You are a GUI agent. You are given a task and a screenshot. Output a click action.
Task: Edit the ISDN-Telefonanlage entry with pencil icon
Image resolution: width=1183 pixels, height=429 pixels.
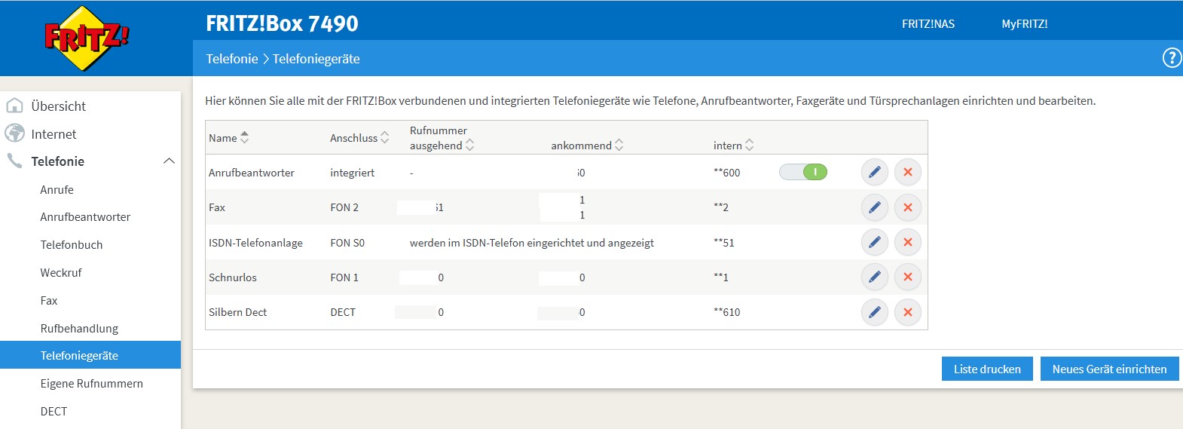coord(874,242)
